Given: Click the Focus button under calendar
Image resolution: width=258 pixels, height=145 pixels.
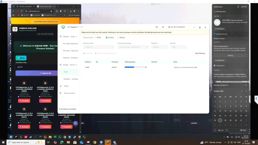Looking at the screenshot, I should 243,130.
